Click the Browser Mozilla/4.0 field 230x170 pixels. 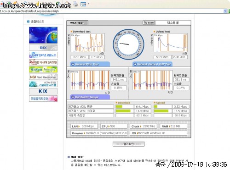pyautogui.click(x=99, y=133)
